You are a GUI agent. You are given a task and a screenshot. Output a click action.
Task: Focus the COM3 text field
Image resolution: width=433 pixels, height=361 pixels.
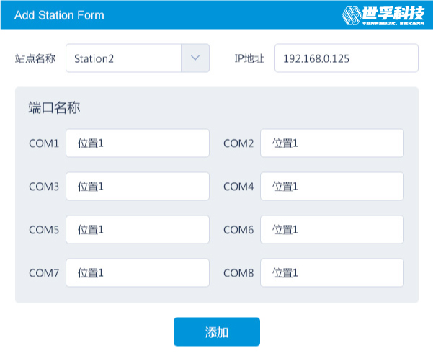pyautogui.click(x=137, y=187)
